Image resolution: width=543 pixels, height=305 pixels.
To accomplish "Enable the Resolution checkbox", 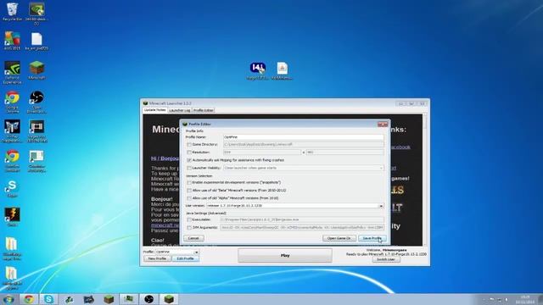I will (189, 152).
